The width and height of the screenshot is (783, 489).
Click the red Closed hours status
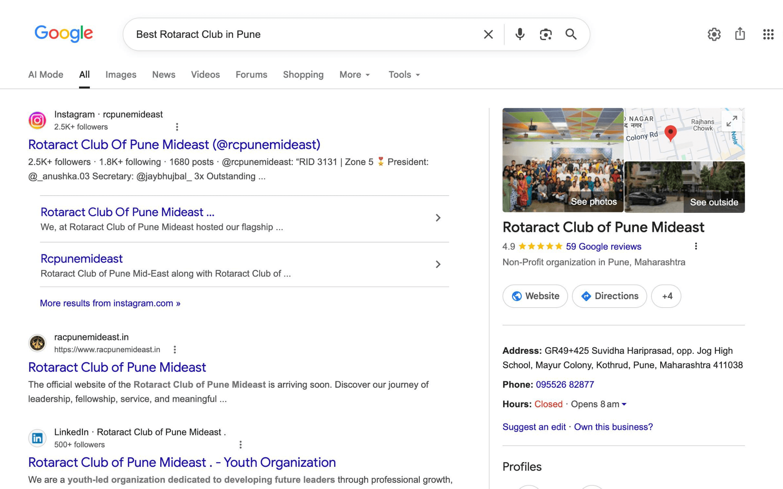[x=548, y=404]
